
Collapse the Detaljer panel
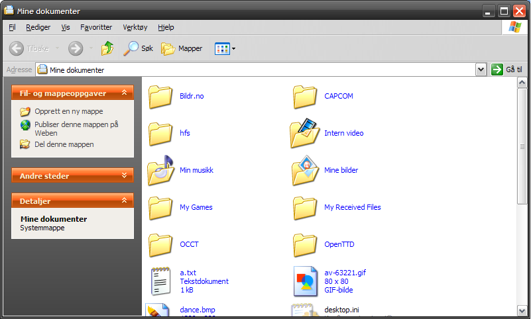pos(124,200)
